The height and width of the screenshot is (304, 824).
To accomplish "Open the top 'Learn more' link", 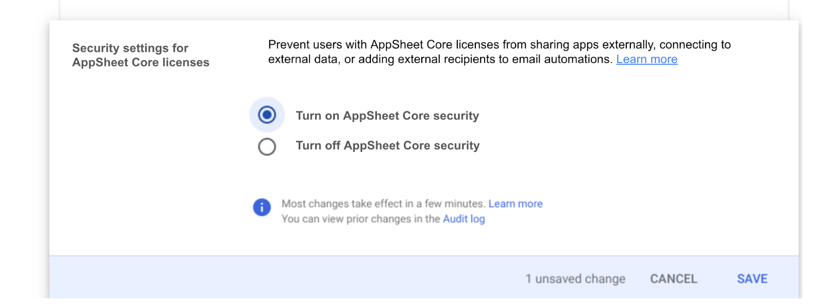I will pyautogui.click(x=646, y=59).
